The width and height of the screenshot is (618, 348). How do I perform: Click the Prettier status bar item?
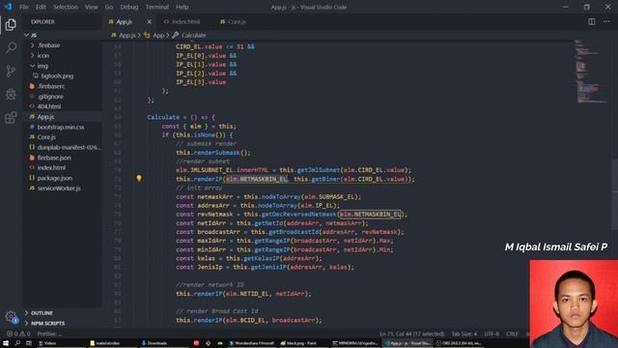coord(49,333)
